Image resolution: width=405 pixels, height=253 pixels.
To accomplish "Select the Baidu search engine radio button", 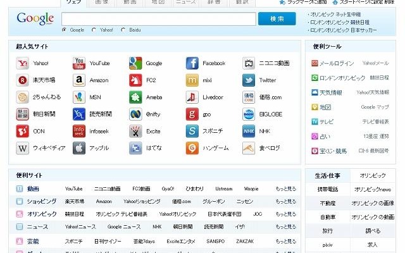I will pyautogui.click(x=123, y=30).
